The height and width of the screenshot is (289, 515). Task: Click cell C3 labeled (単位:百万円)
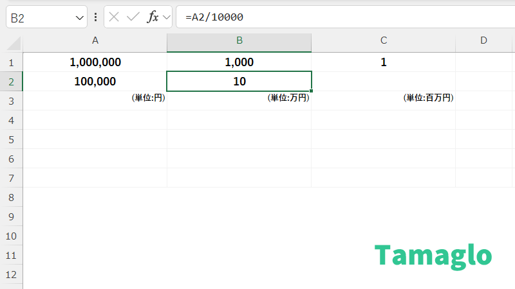tap(383, 99)
